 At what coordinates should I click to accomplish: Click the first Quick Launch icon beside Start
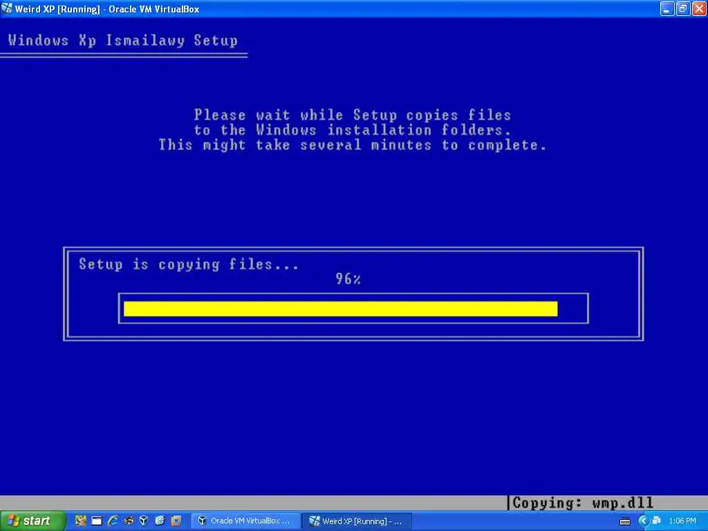pyautogui.click(x=81, y=521)
